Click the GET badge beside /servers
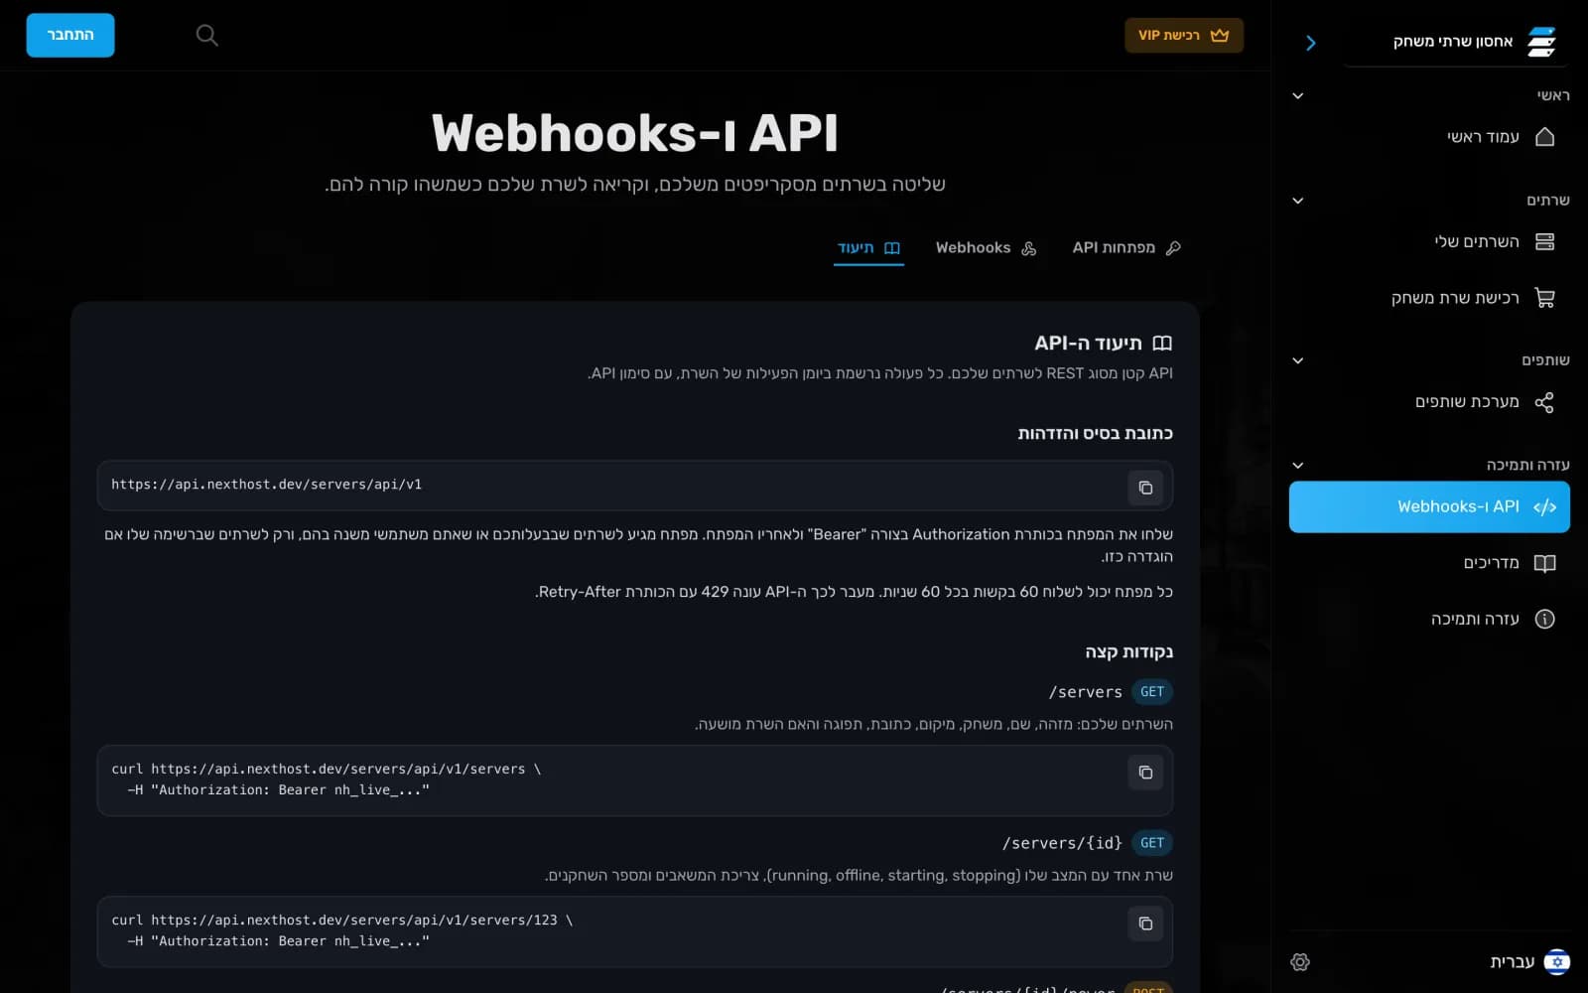Screen dimensions: 1588x993 [1151, 692]
